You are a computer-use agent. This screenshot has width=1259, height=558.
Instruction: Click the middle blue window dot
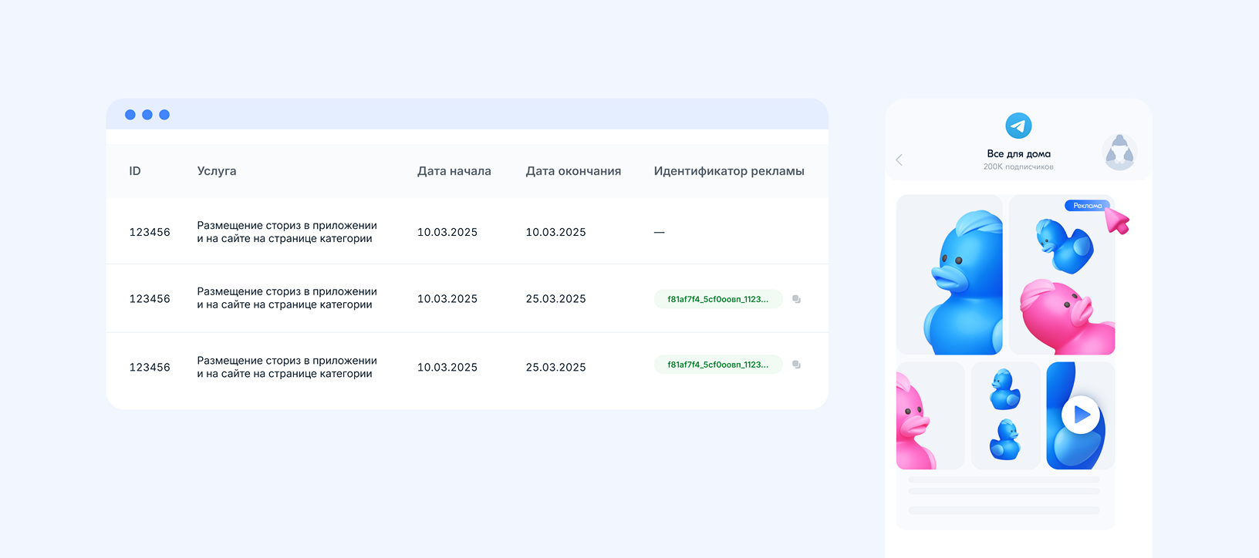[147, 115]
